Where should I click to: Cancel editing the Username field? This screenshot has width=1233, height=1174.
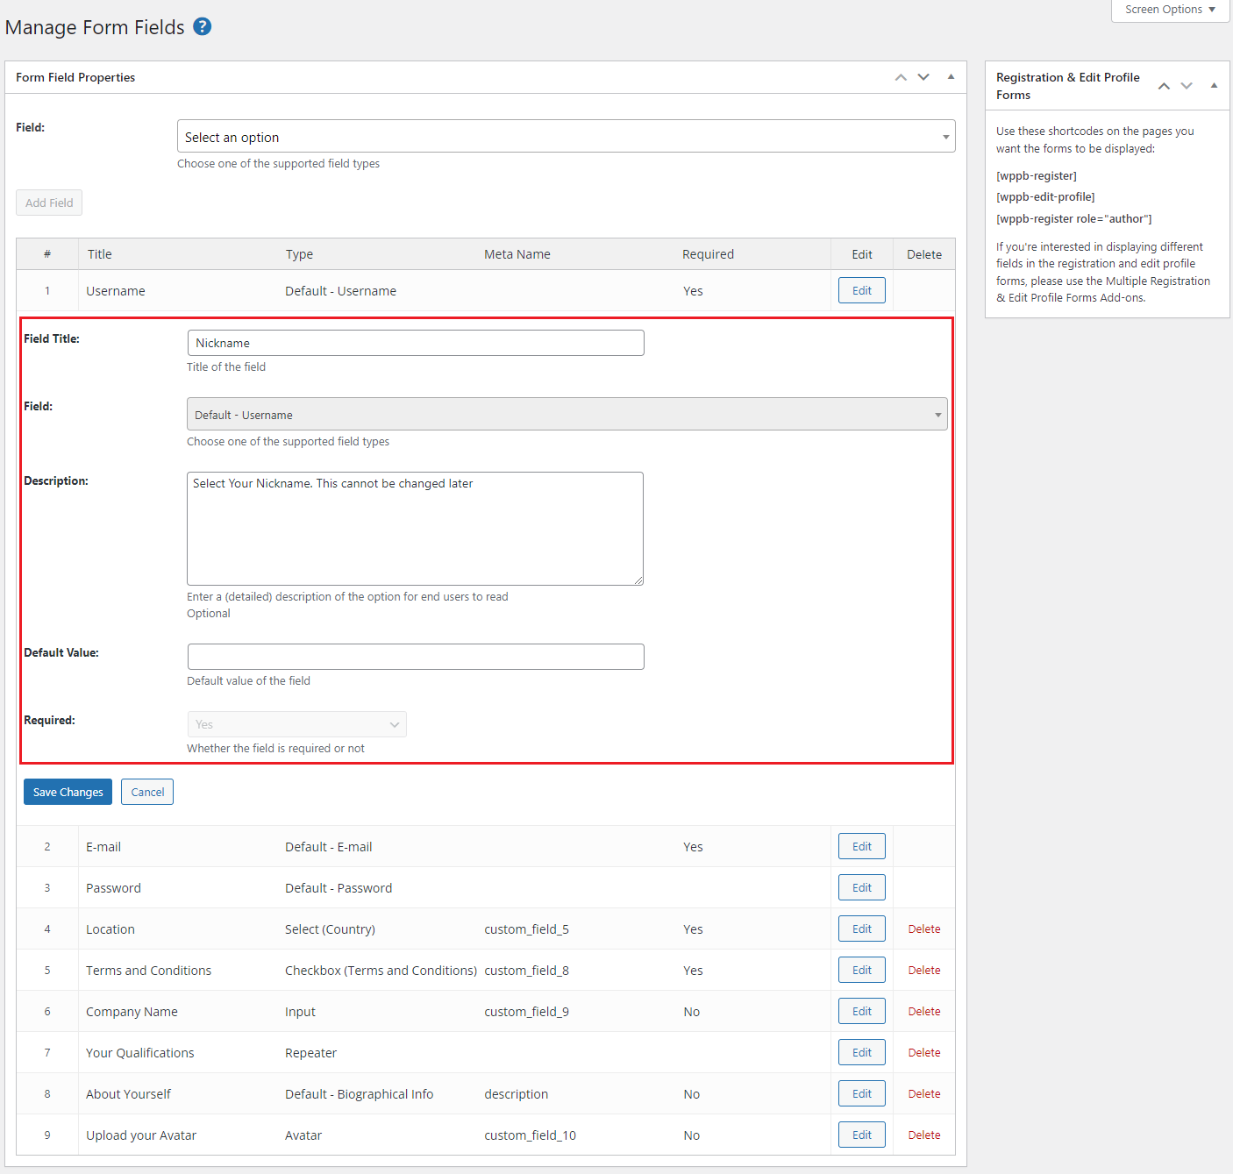147,792
